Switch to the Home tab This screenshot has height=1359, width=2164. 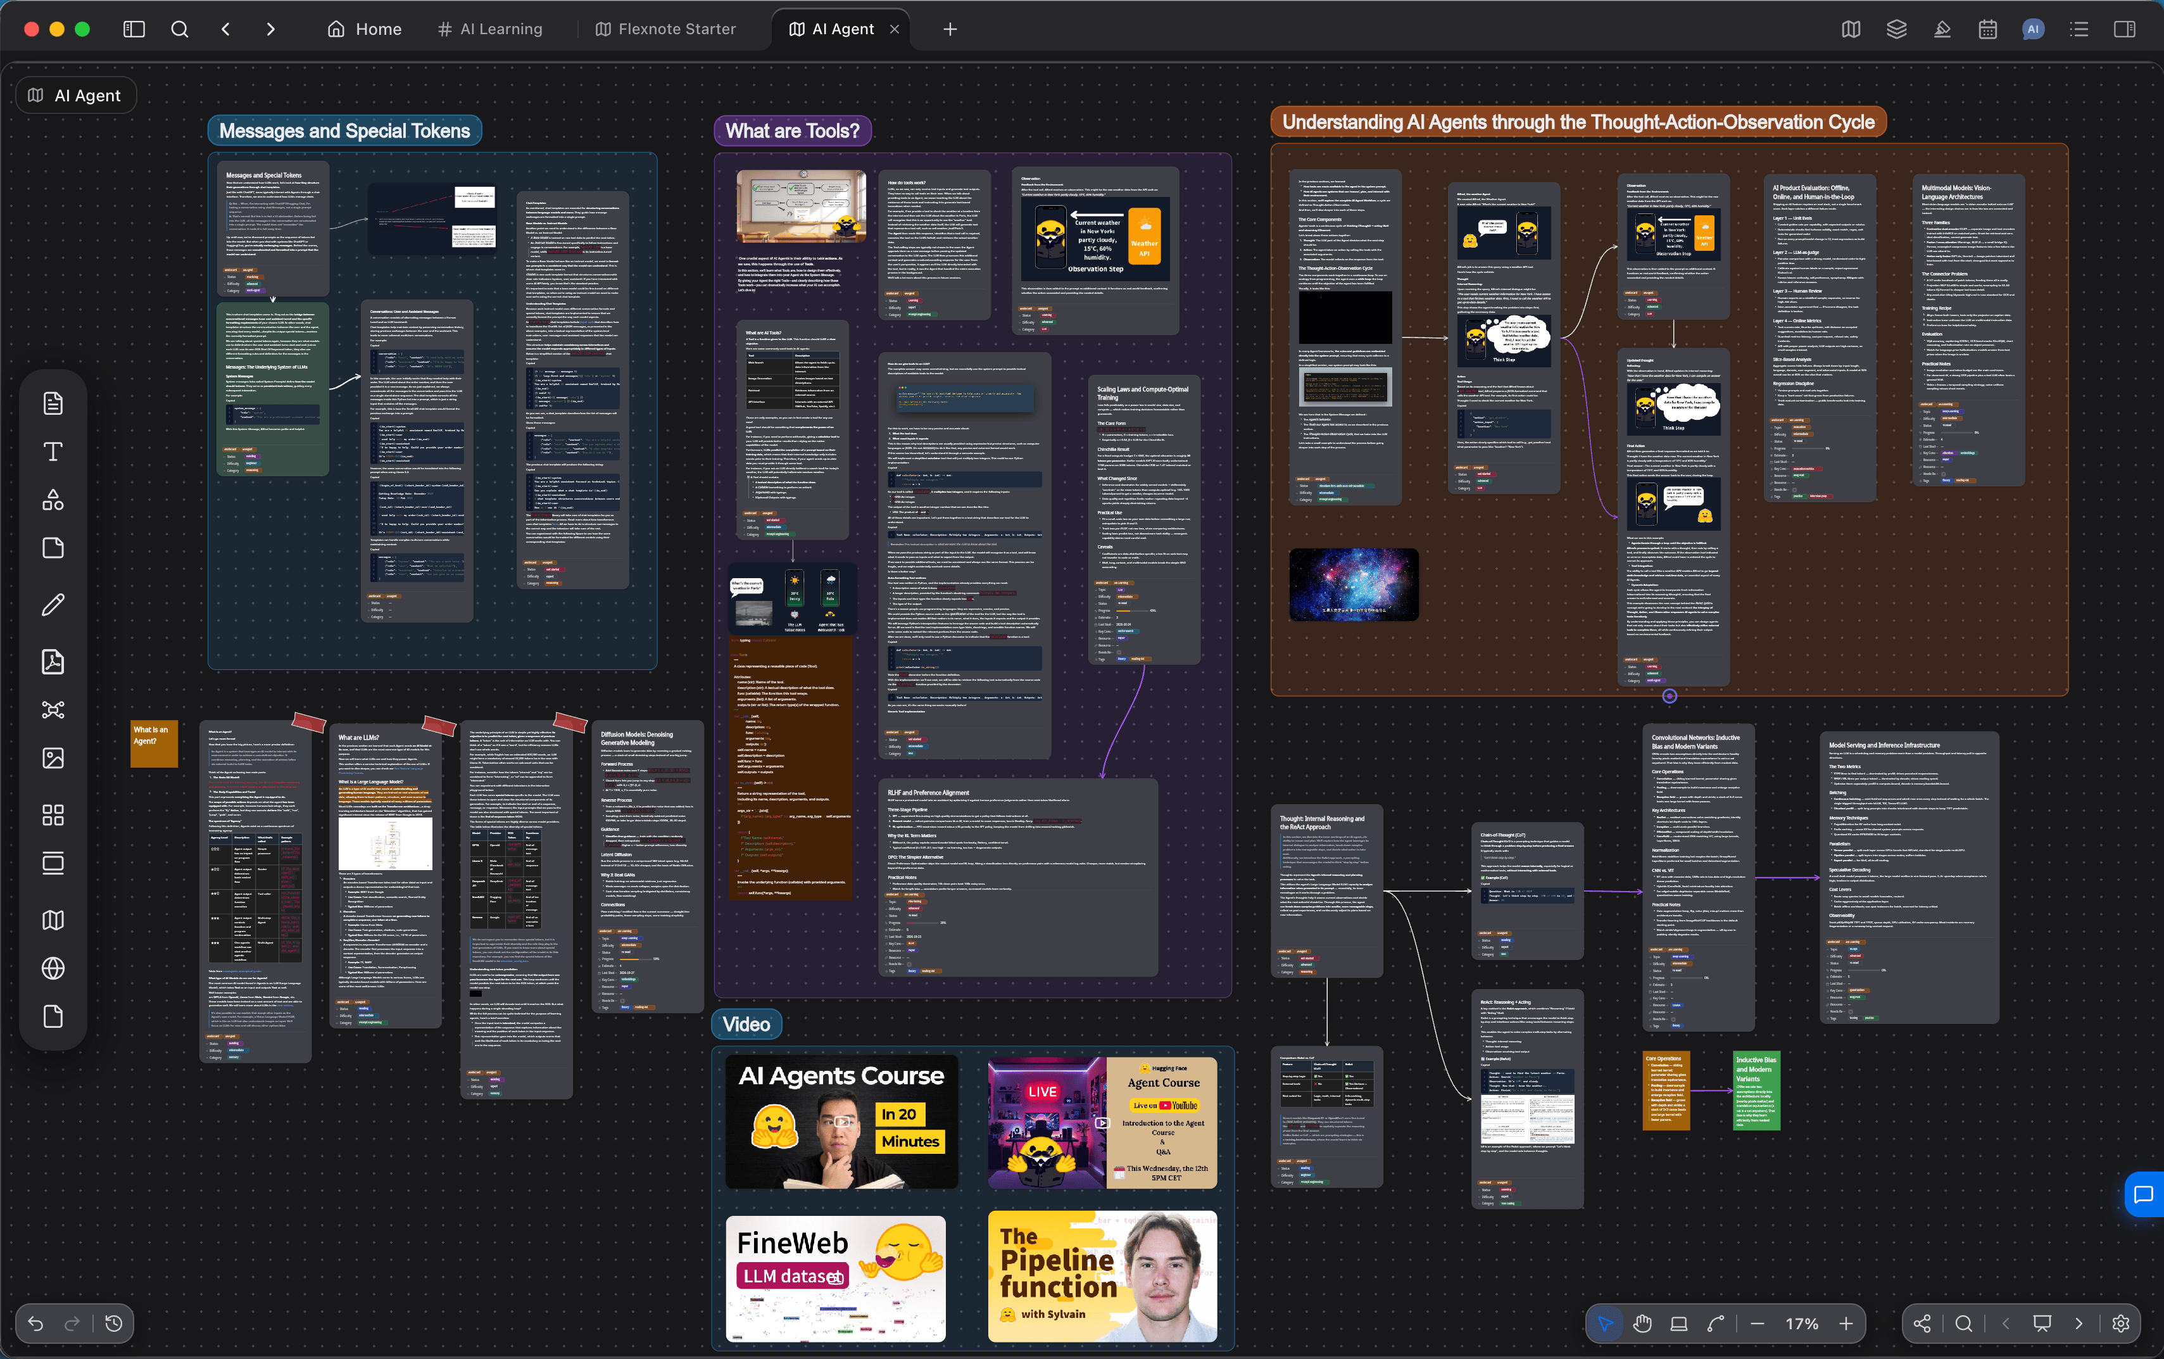point(365,28)
